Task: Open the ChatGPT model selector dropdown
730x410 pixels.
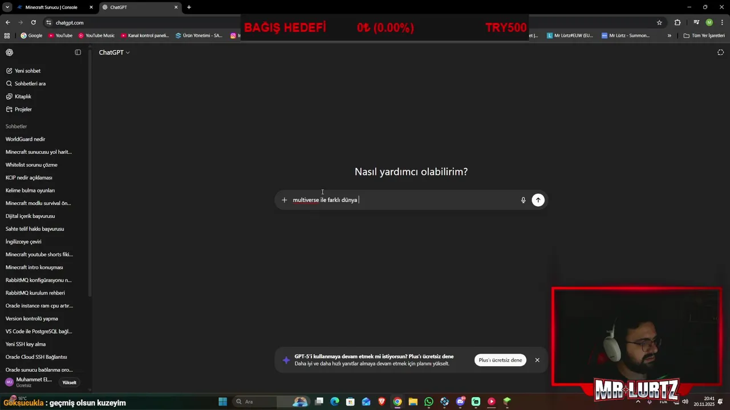Action: [114, 52]
